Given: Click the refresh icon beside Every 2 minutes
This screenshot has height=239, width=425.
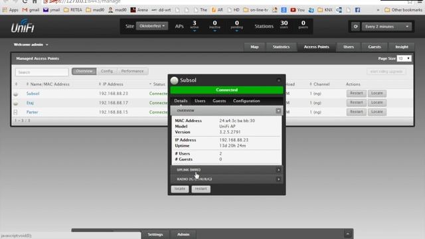Looking at the screenshot, I should coord(355,27).
